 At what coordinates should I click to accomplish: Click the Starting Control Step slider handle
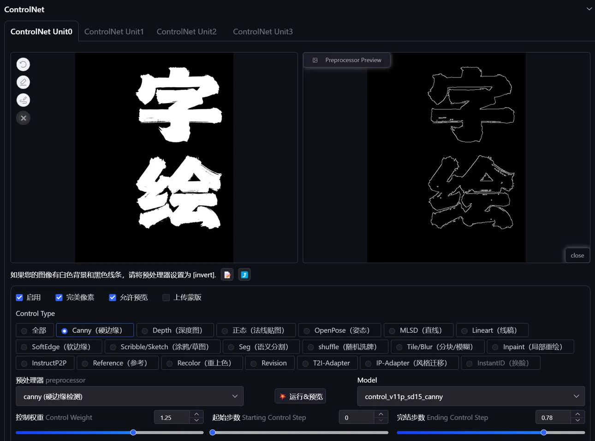pos(213,433)
